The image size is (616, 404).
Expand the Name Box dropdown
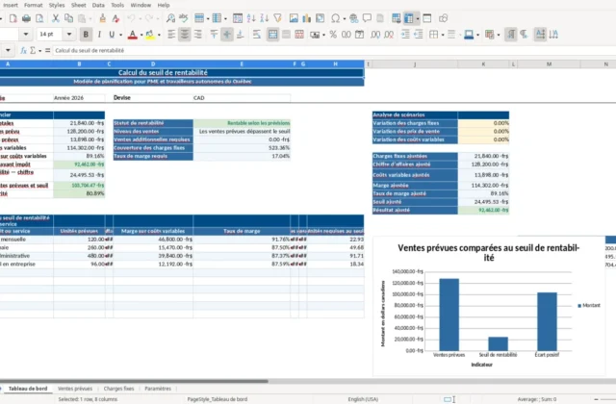pos(8,51)
